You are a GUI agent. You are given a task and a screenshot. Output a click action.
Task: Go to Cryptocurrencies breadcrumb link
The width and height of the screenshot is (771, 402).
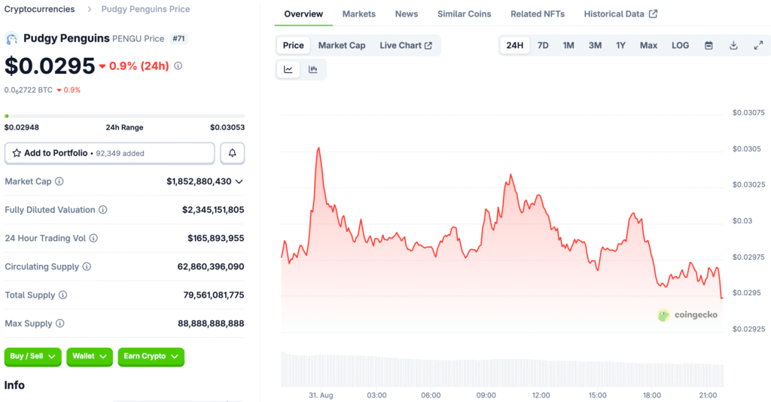point(39,9)
